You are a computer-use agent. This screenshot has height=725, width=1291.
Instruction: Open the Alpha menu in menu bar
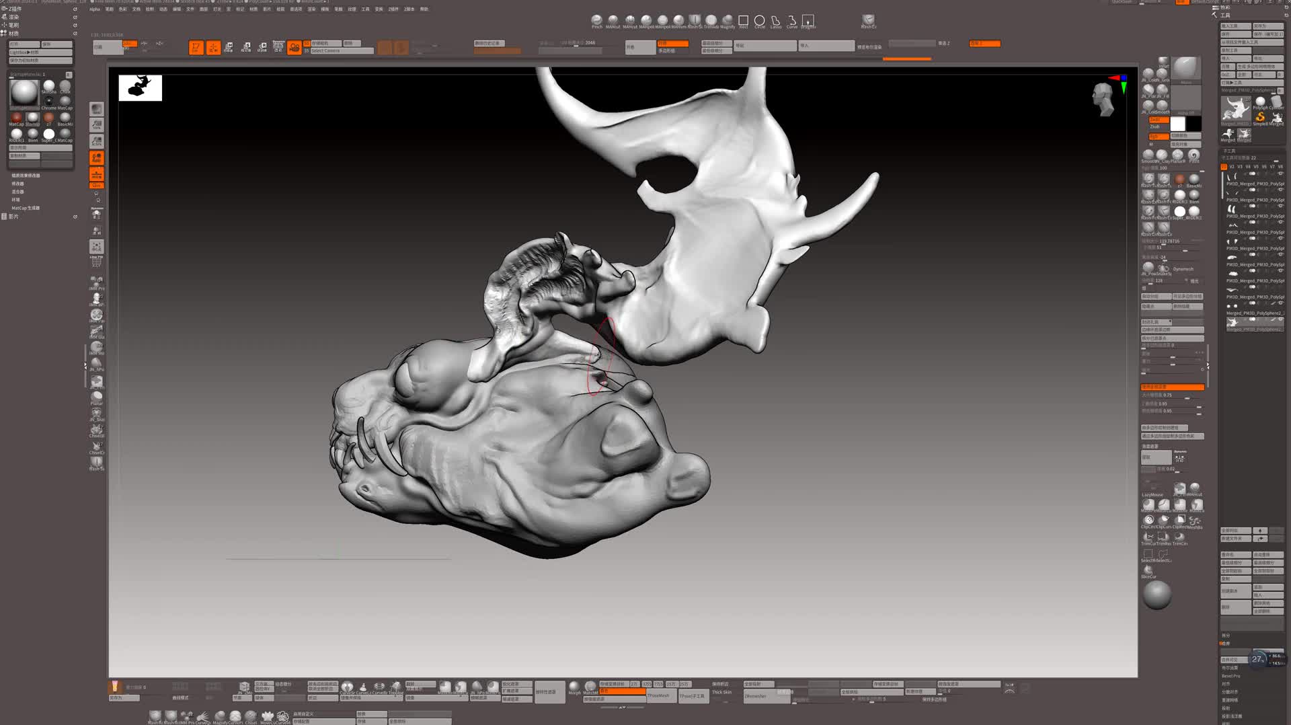click(x=95, y=9)
